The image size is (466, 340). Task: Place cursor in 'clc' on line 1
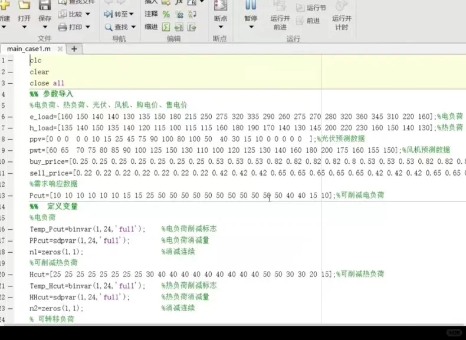click(x=35, y=61)
